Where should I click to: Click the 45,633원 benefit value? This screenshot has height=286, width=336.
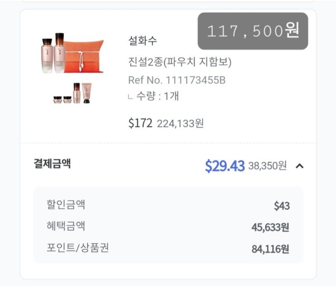[270, 227]
